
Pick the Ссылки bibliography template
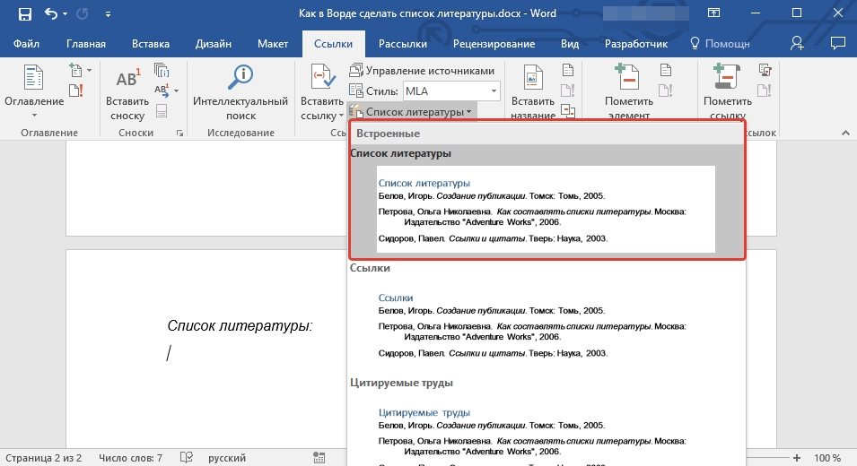546,324
